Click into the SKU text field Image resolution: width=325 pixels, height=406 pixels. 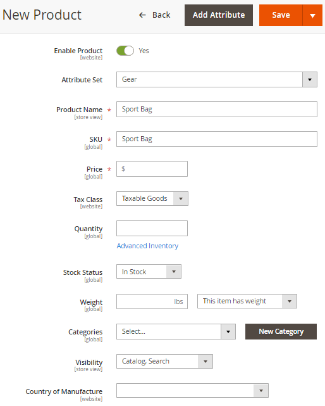tap(217, 139)
